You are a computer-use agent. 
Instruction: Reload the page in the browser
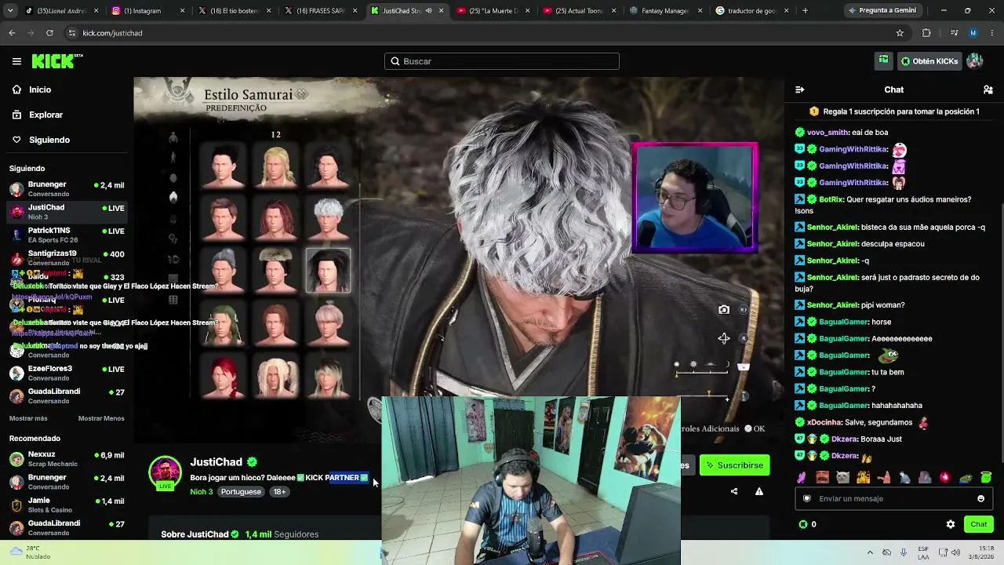click(49, 33)
